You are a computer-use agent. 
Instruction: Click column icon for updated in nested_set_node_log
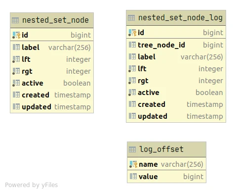132,116
